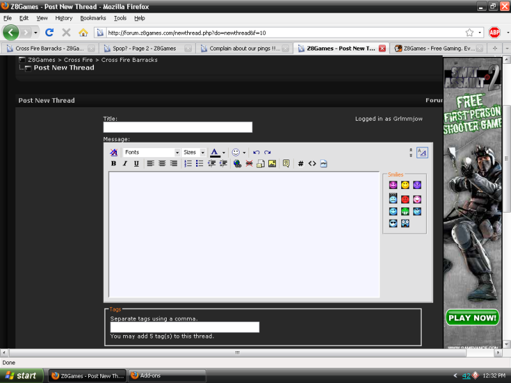Click the remove text formatting icon

(x=114, y=153)
